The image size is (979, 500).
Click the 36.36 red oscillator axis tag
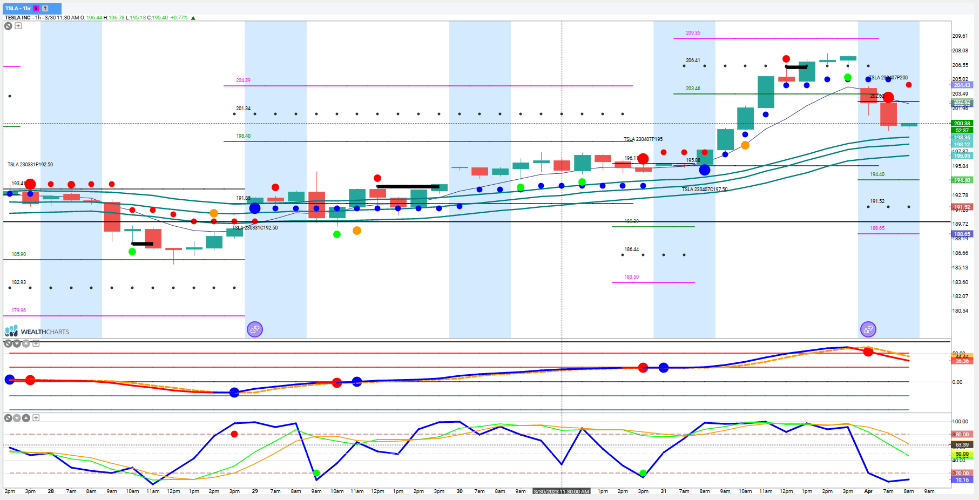click(x=962, y=361)
